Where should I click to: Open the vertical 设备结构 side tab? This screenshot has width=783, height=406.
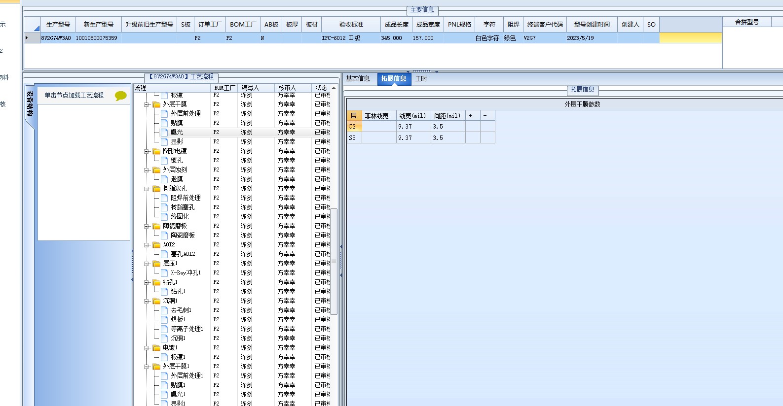point(30,104)
